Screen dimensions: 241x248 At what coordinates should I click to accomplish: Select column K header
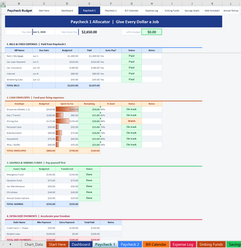[212, 3]
